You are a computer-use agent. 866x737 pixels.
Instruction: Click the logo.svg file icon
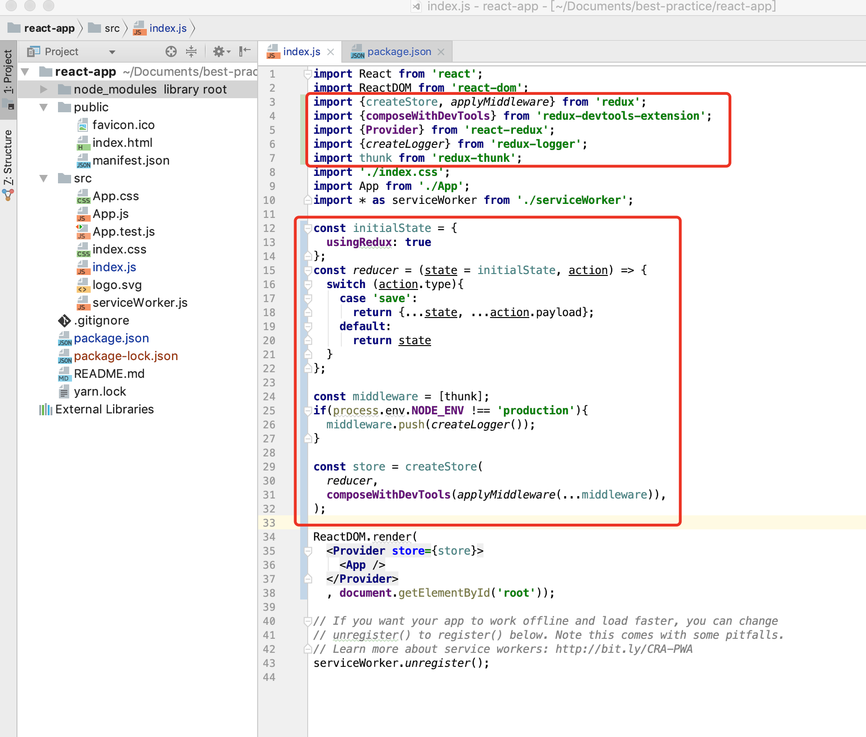[x=83, y=285]
